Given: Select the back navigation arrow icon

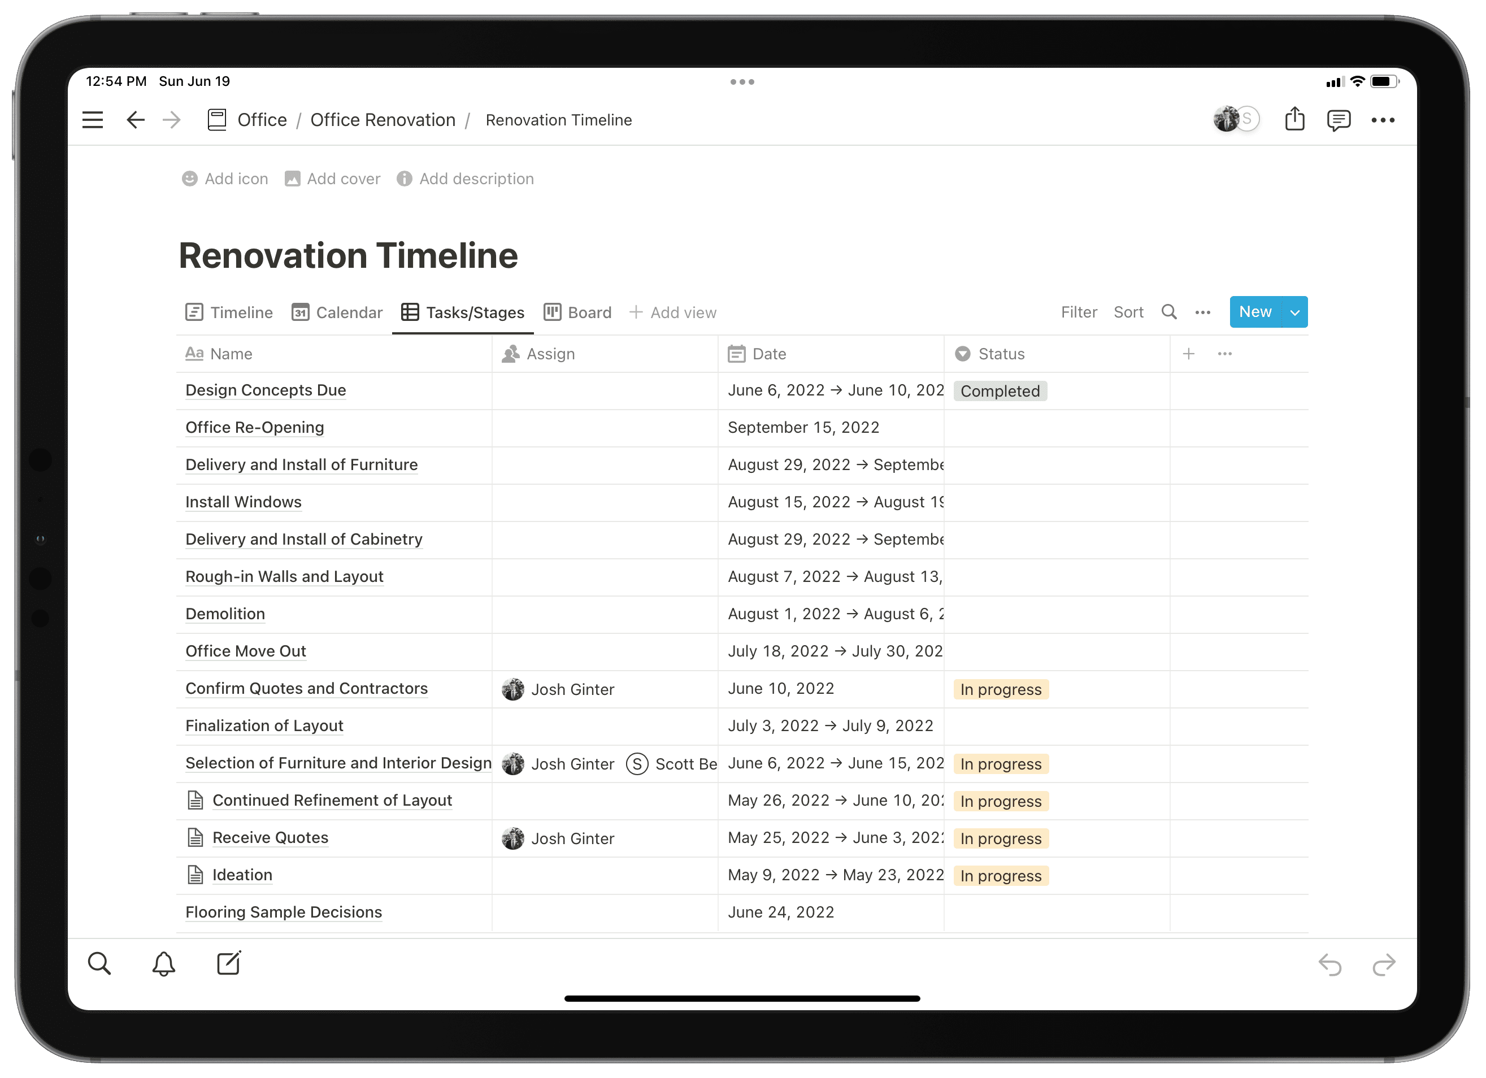Looking at the screenshot, I should coord(134,119).
